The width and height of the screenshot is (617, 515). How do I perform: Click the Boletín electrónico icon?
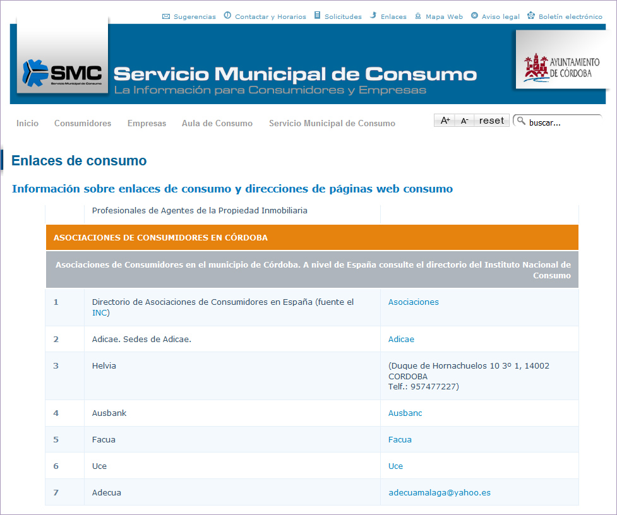[x=531, y=15]
